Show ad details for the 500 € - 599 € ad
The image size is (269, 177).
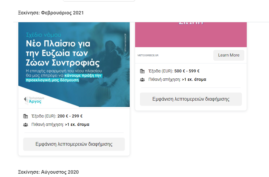coord(191,99)
